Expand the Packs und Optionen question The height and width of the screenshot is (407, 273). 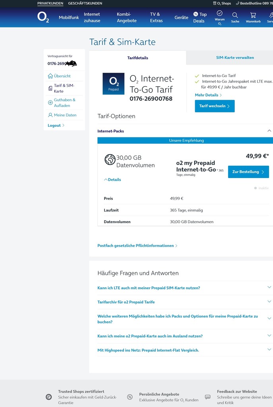[x=269, y=318]
